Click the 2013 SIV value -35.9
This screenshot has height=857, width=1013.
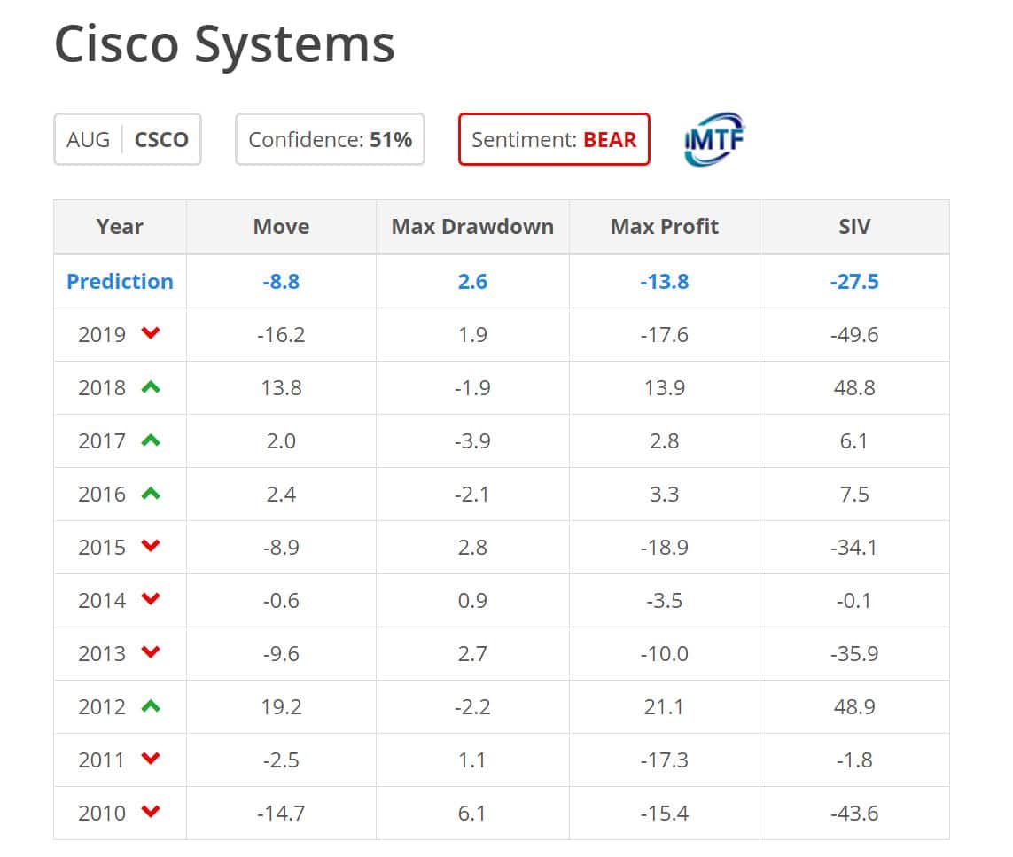(854, 653)
